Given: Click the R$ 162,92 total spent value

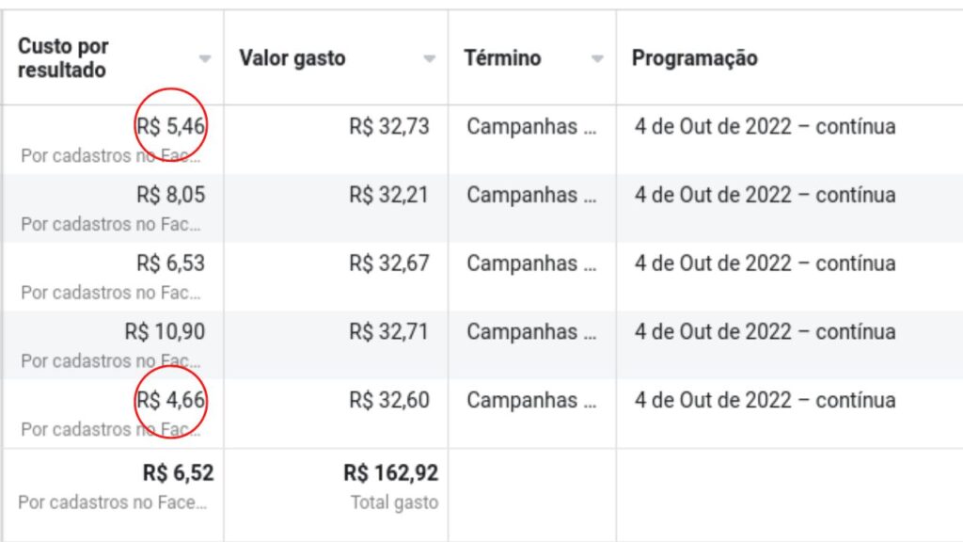Looking at the screenshot, I should (391, 472).
